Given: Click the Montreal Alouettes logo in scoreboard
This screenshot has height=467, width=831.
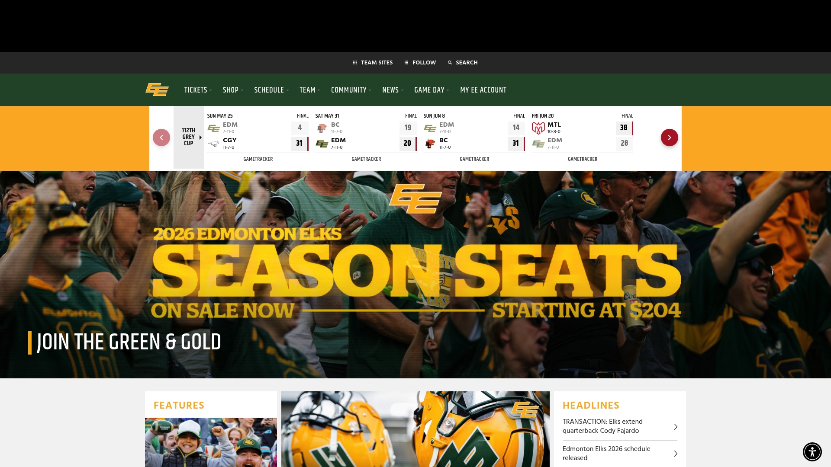Looking at the screenshot, I should (538, 128).
